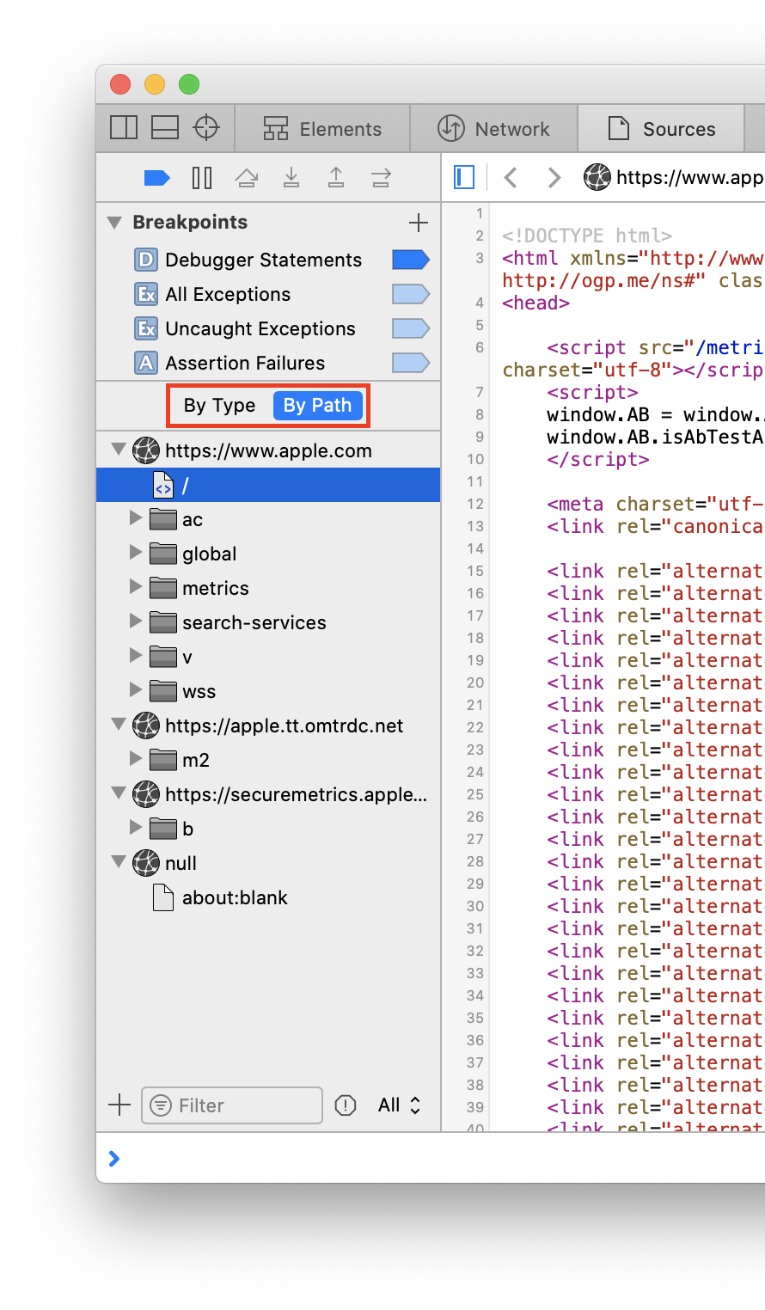Open the All resource type dropdown
Screen dimensions: 765x1310
click(400, 1105)
